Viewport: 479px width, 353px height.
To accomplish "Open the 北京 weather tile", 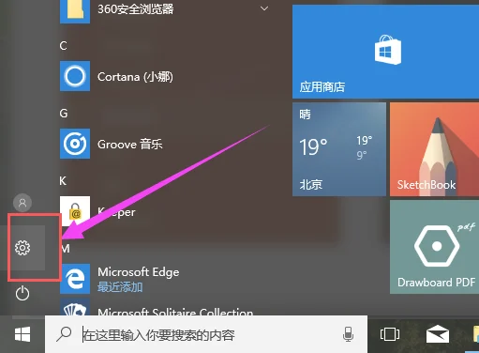I will tap(339, 149).
